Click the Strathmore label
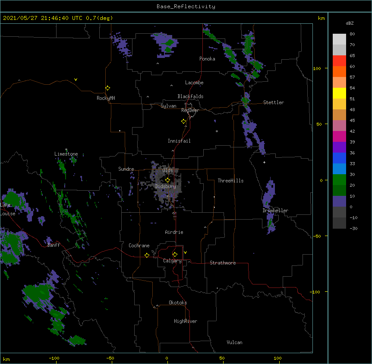This screenshot has width=372, height=364. pyautogui.click(x=223, y=263)
